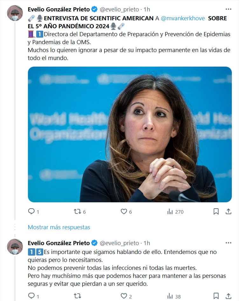
Task: Reply to the Scientific American interview tweet
Action: tap(31, 211)
